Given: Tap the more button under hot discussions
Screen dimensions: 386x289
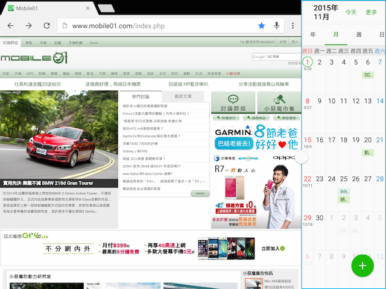Looking at the screenshot, I should [200, 193].
